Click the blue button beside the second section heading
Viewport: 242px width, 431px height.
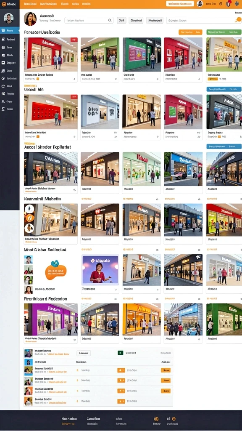point(224,89)
